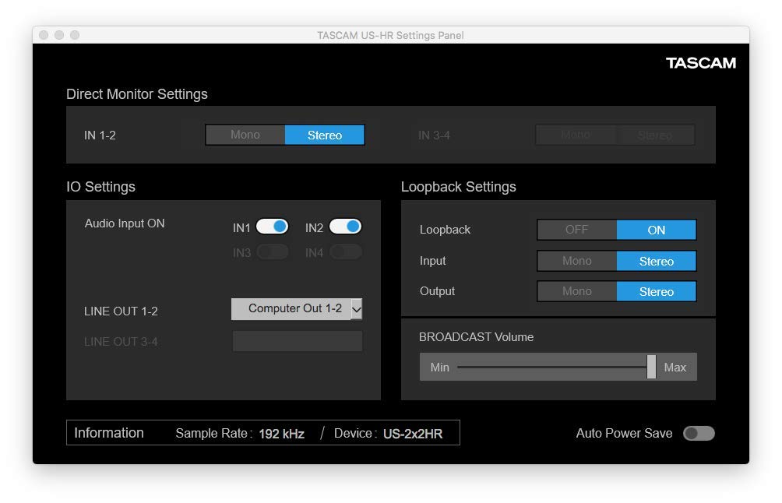Set IN 1-2 direct monitor to Stereo

click(324, 135)
